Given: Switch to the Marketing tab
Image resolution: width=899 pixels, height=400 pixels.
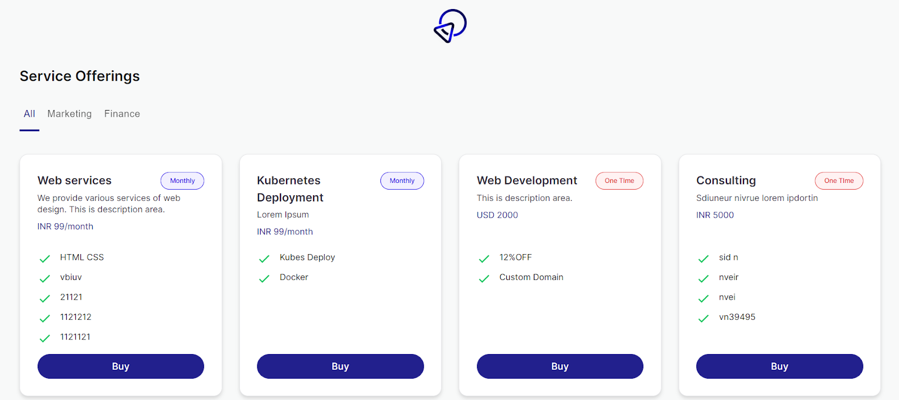Looking at the screenshot, I should (x=70, y=114).
